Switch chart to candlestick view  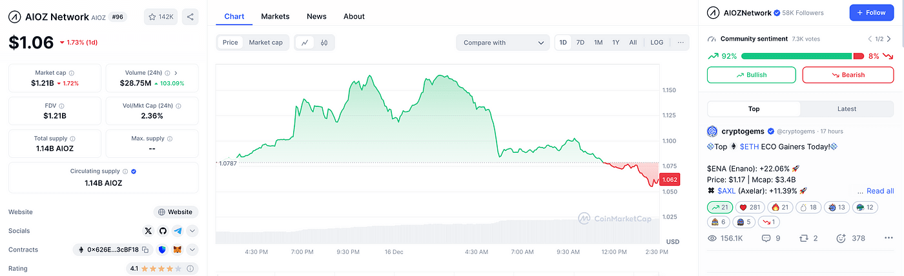pyautogui.click(x=324, y=43)
